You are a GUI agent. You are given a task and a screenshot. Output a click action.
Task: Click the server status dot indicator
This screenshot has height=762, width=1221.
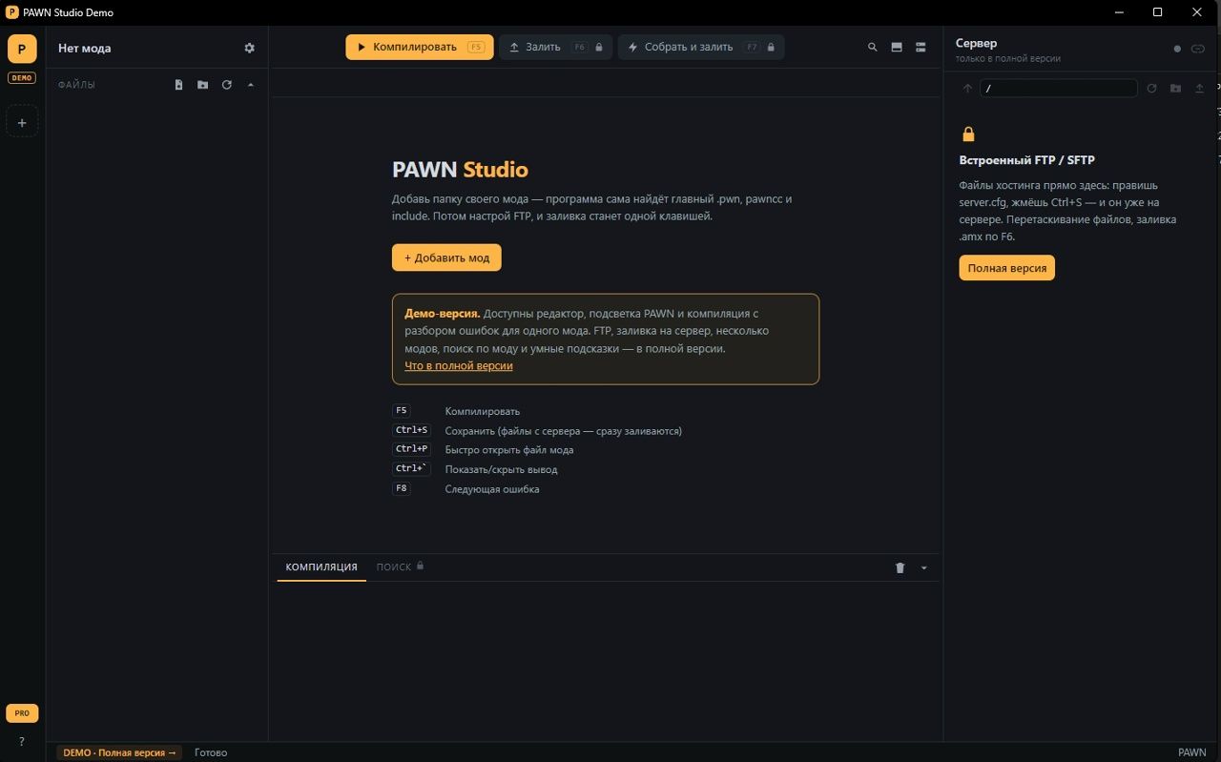pos(1177,49)
